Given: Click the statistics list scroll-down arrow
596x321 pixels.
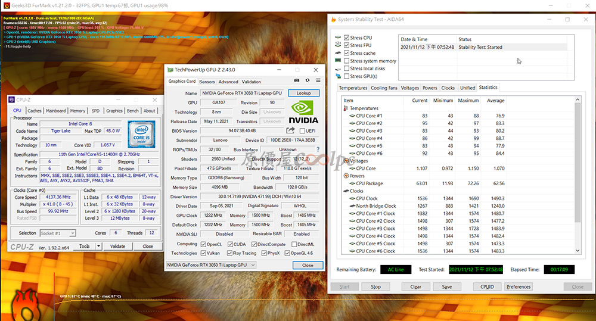Looking at the screenshot, I should point(578,251).
